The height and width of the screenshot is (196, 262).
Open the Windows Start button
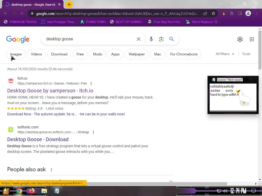coord(6,191)
